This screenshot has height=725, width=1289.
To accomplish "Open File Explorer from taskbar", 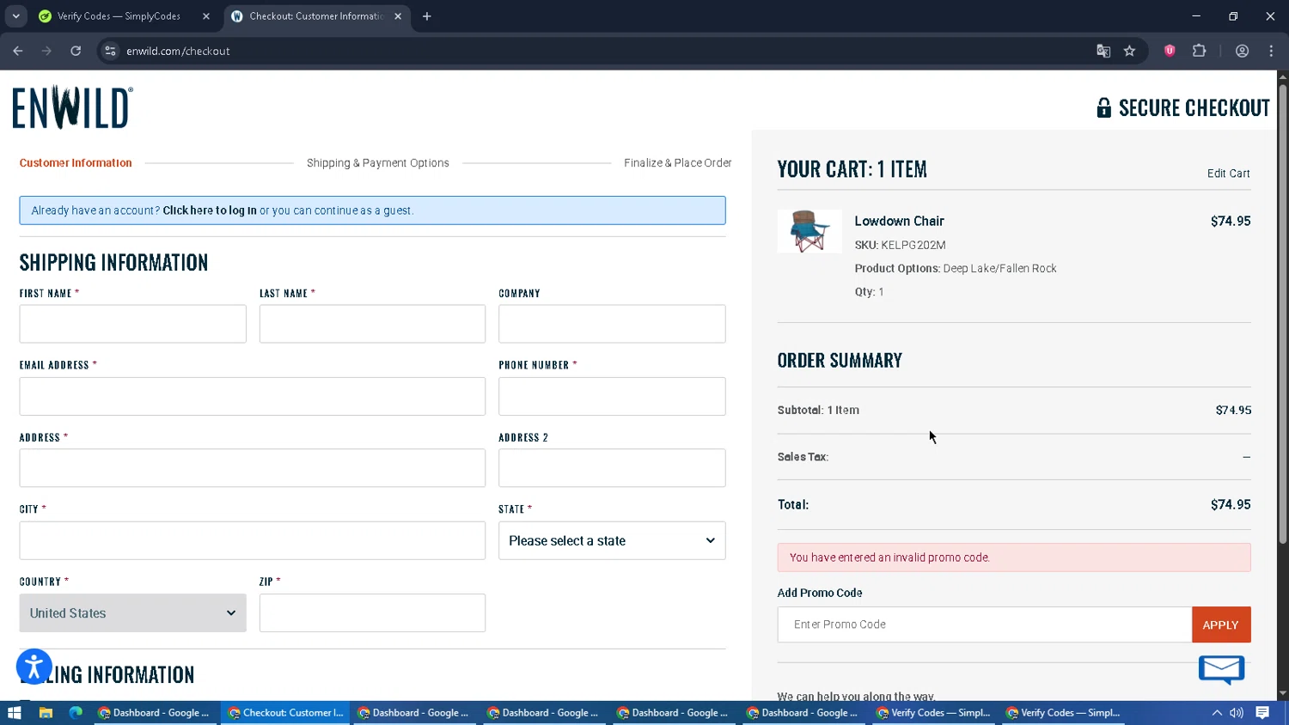I will [x=46, y=713].
